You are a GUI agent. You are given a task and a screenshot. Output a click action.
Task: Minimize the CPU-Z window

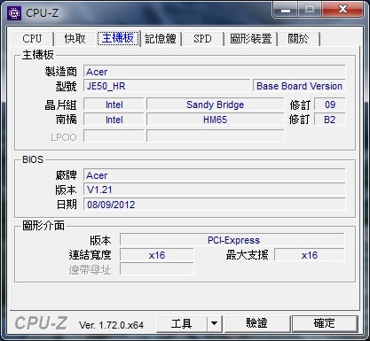285,10
